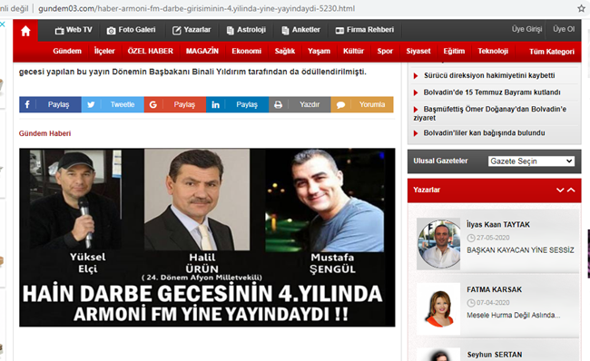The height and width of the screenshot is (361, 590).
Task: Open the Yazarlar top menu item
Action: (x=192, y=30)
